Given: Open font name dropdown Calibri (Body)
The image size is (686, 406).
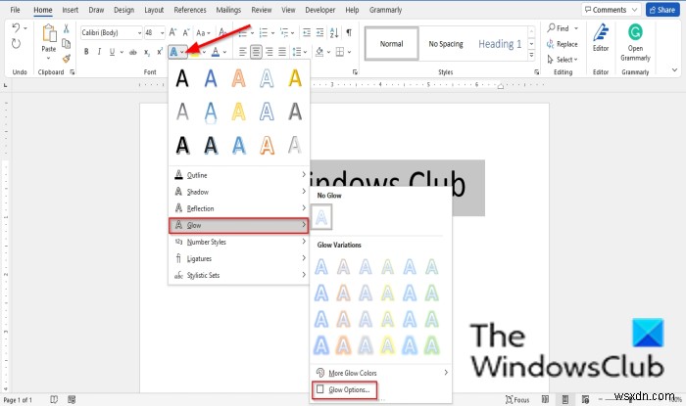Looking at the screenshot, I should (139, 32).
